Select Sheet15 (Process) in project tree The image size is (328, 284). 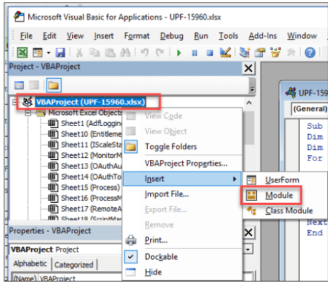(90, 187)
